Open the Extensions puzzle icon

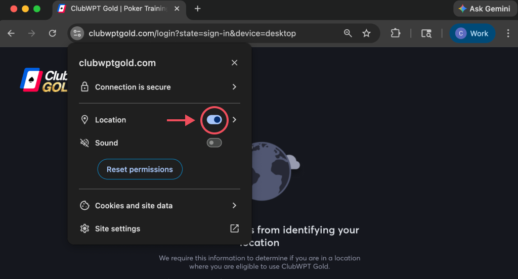coord(395,33)
